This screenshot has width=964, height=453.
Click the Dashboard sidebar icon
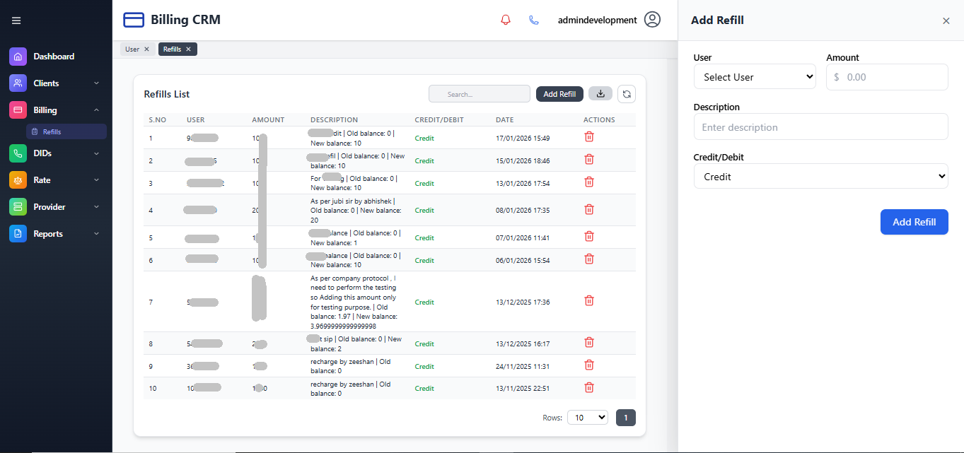tap(18, 57)
